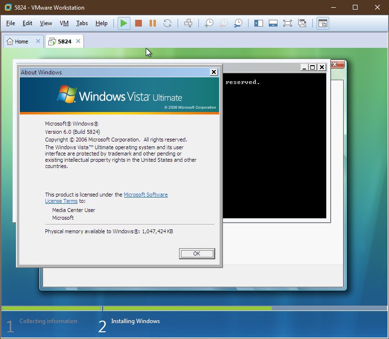Switch to the Home tab
This screenshot has height=339, width=389.
[21, 42]
